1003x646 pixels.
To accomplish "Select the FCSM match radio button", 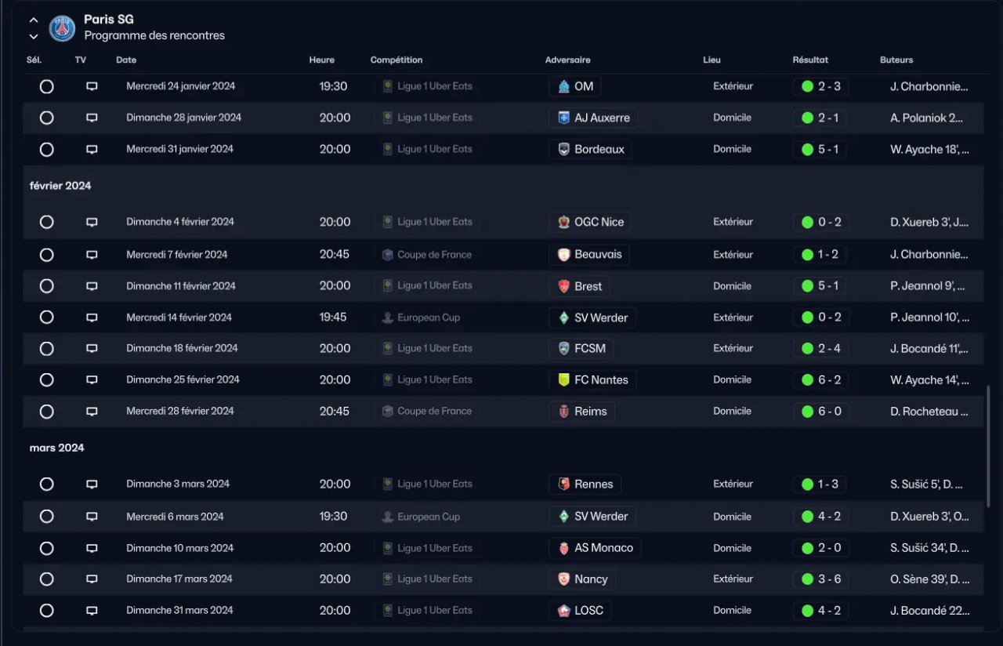I will [47, 348].
